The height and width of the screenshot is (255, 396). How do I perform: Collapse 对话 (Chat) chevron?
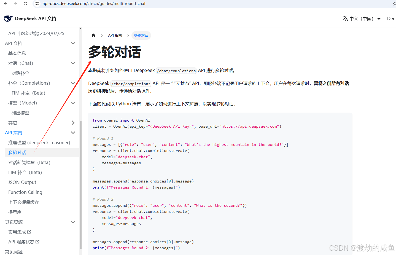pos(73,63)
